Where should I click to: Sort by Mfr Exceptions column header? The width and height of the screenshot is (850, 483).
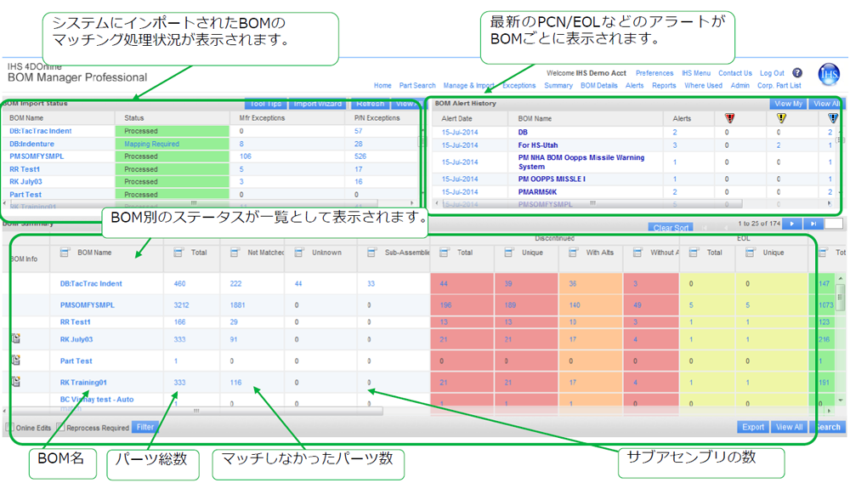tap(262, 118)
